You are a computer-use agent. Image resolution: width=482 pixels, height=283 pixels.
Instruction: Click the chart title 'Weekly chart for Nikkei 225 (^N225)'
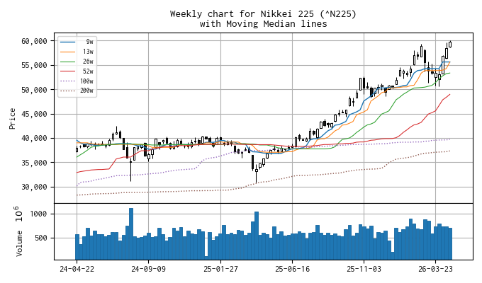point(263,14)
